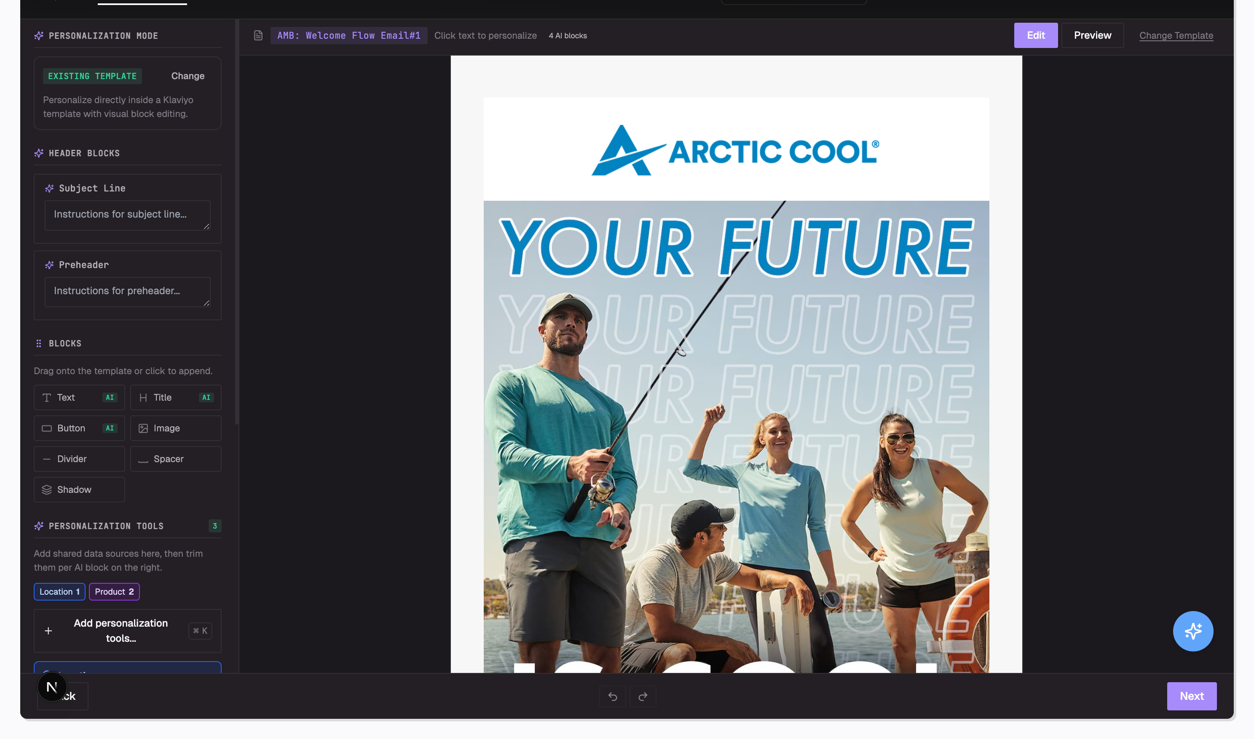Insert an AI Title block
The height and width of the screenshot is (739, 1254).
click(176, 397)
